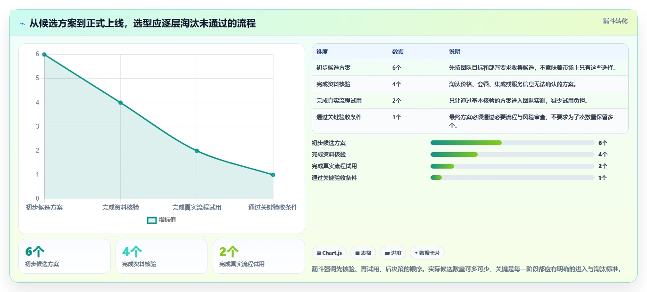Select the Chart.js chip
647x292 pixels.
pos(329,253)
